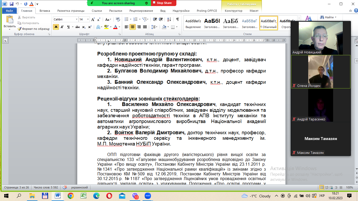Screen dimensions: 358x201
Task: Toggle italic К formatting
Action: point(62,27)
